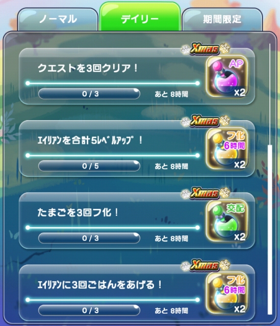Viewport: 280px width, 326px height.
Task: Select the エイリアンに3回ごはんをあげる mission
Action: tap(137, 293)
